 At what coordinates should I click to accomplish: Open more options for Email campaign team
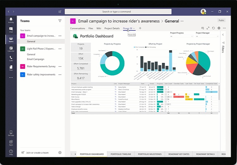click(x=60, y=36)
